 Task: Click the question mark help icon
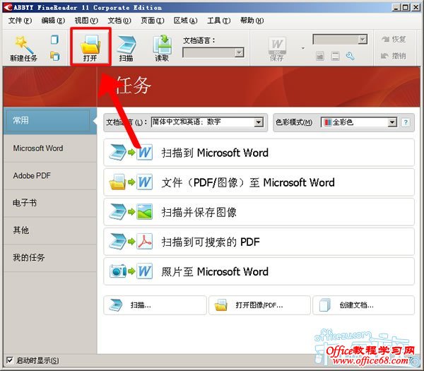pyautogui.click(x=406, y=122)
